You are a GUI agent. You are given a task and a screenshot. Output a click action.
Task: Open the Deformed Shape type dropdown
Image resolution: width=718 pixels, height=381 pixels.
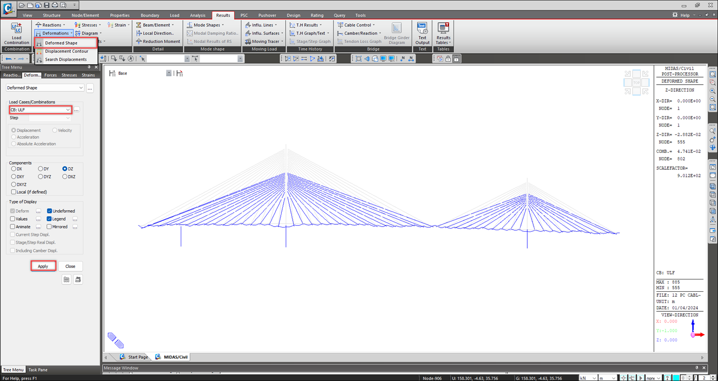pyautogui.click(x=45, y=88)
